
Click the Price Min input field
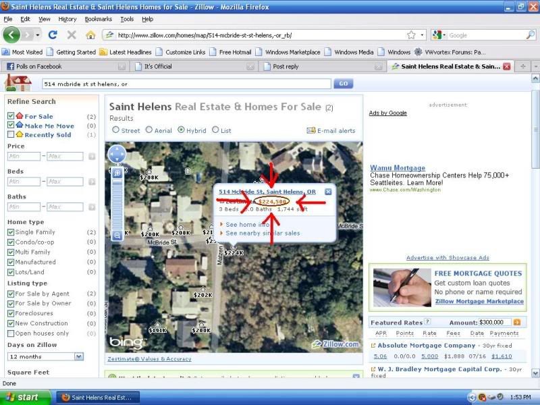[x=24, y=157]
